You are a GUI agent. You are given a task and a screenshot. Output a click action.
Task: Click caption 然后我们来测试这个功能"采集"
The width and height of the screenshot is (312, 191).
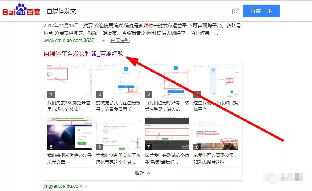[167, 159]
